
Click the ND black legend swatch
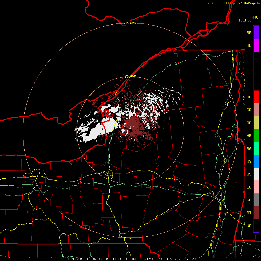256,226
